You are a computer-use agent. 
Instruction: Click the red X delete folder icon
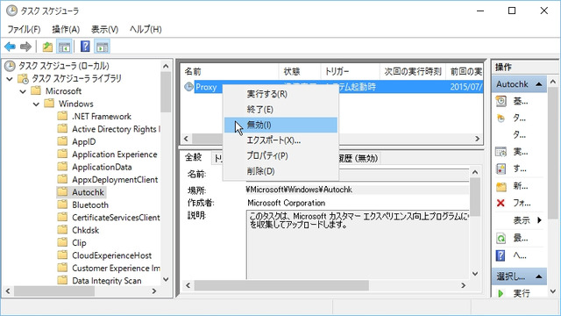click(x=501, y=203)
